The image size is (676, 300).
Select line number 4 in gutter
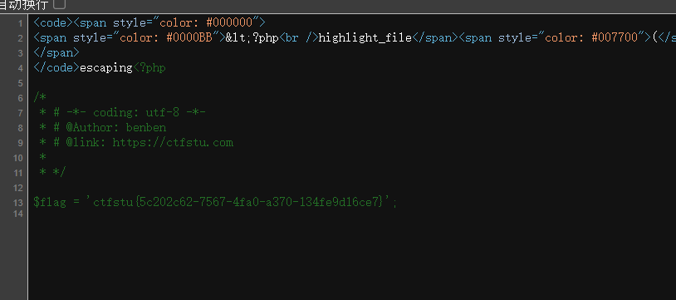click(x=20, y=69)
